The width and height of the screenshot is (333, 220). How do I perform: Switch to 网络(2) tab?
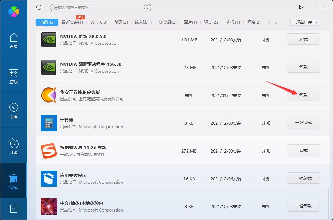pos(254,22)
